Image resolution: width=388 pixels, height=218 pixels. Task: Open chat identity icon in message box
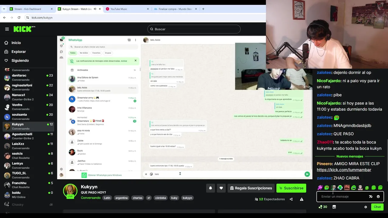(370, 197)
